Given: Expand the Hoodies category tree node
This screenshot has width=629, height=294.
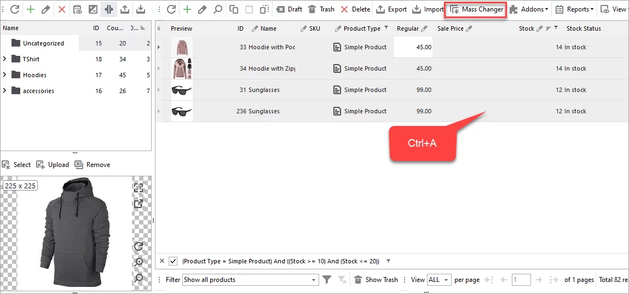Looking at the screenshot, I should [5, 75].
